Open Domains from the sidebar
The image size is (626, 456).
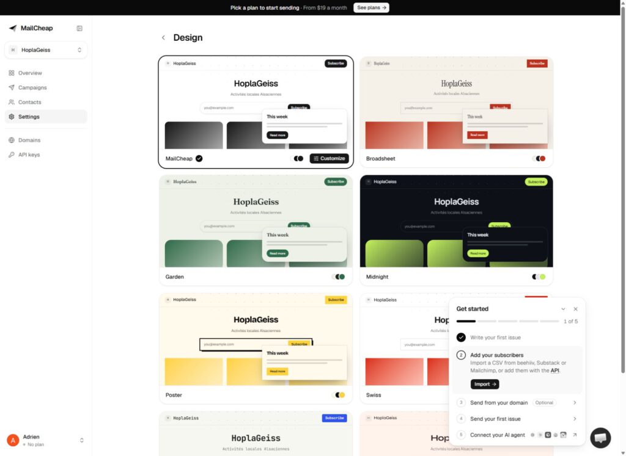[45, 140]
